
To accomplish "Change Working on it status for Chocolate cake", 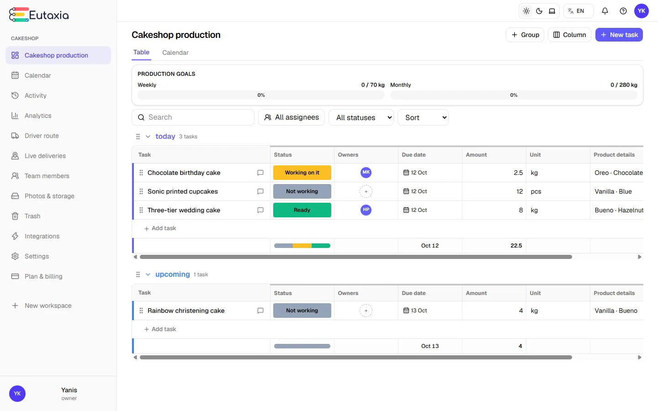I will (x=302, y=173).
